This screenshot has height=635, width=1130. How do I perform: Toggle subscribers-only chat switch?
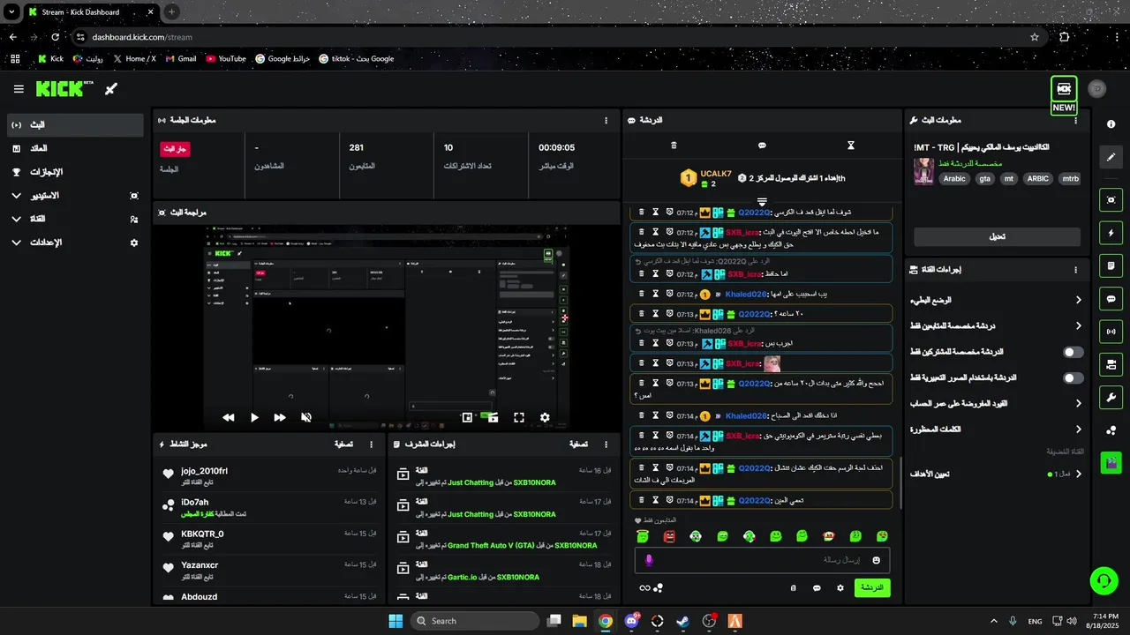(x=1073, y=352)
